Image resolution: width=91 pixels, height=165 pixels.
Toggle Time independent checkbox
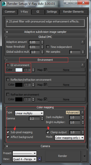click(48, 47)
